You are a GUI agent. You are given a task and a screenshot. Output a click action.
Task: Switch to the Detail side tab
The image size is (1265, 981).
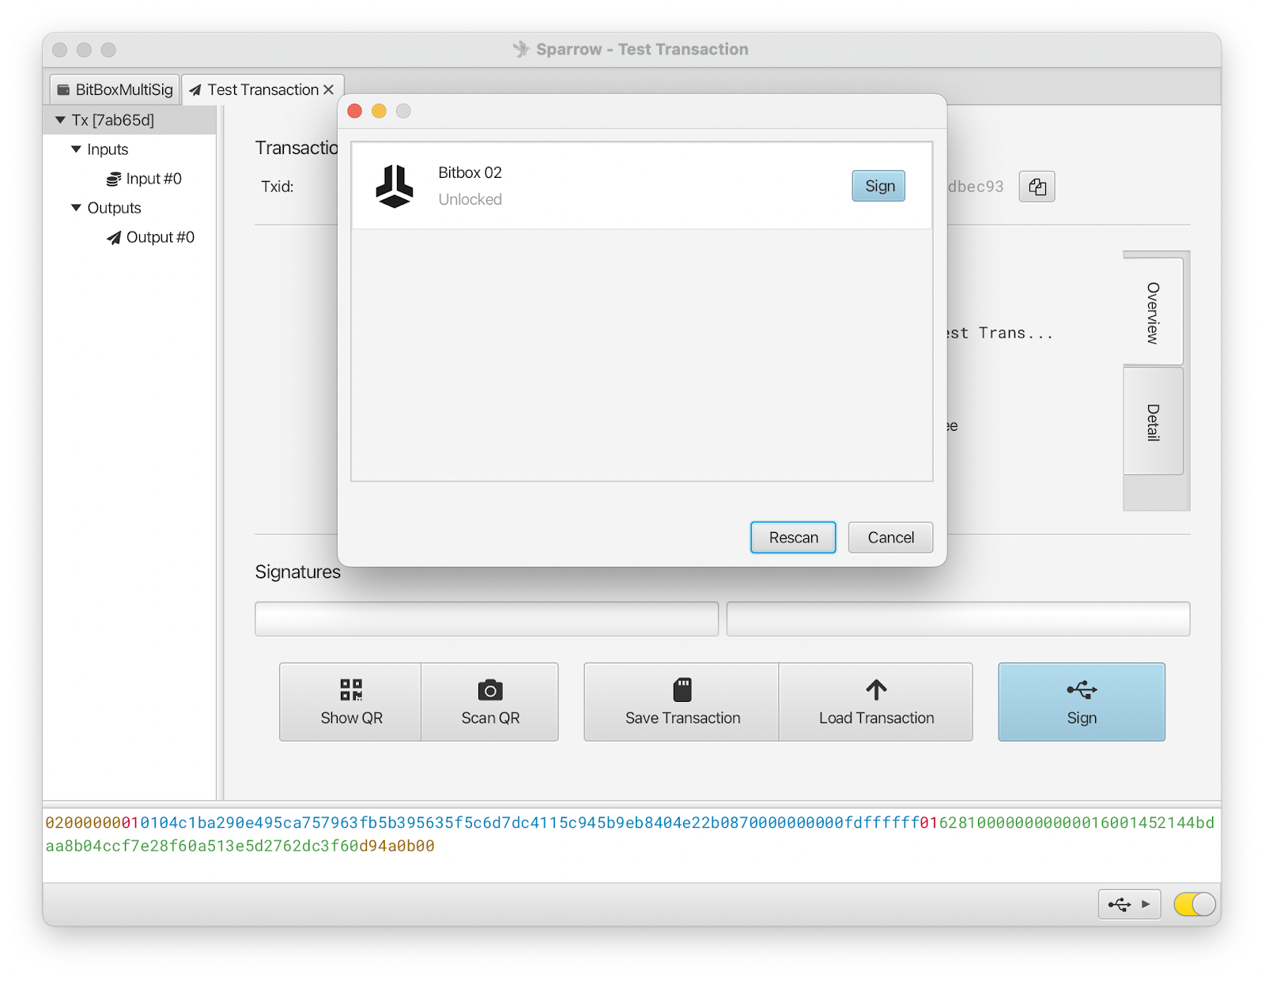coord(1153,421)
